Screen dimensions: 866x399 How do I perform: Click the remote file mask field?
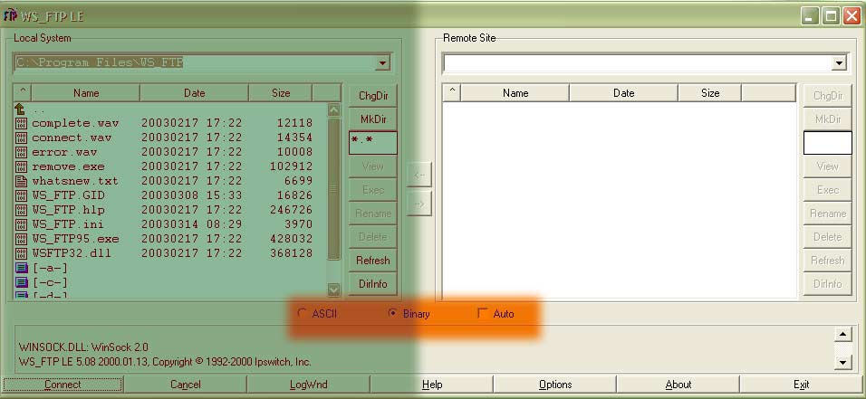827,142
